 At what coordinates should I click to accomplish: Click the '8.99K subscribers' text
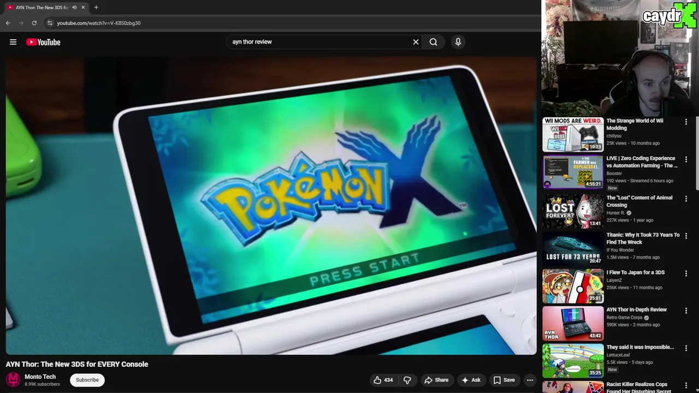tap(42, 384)
